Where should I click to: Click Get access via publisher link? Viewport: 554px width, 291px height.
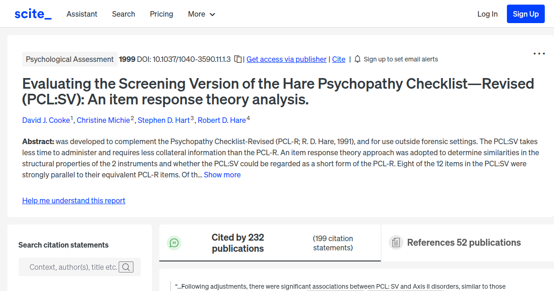click(286, 59)
